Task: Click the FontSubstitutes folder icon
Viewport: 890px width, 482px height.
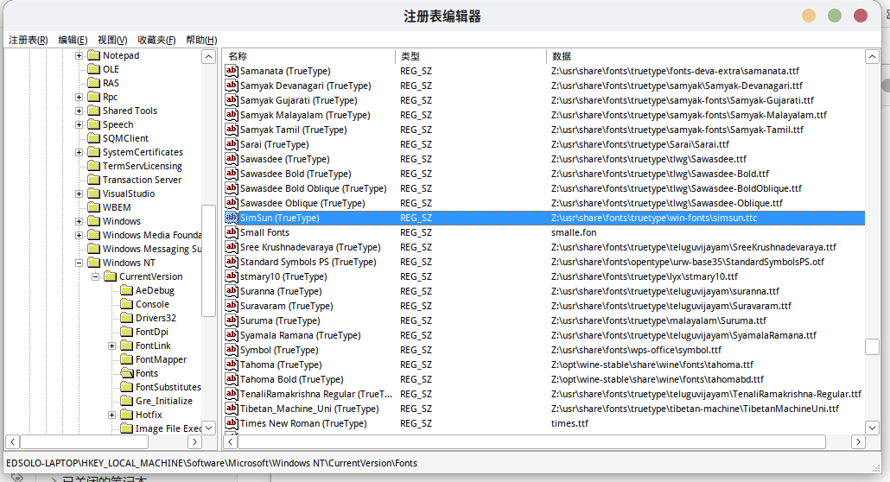Action: [126, 387]
